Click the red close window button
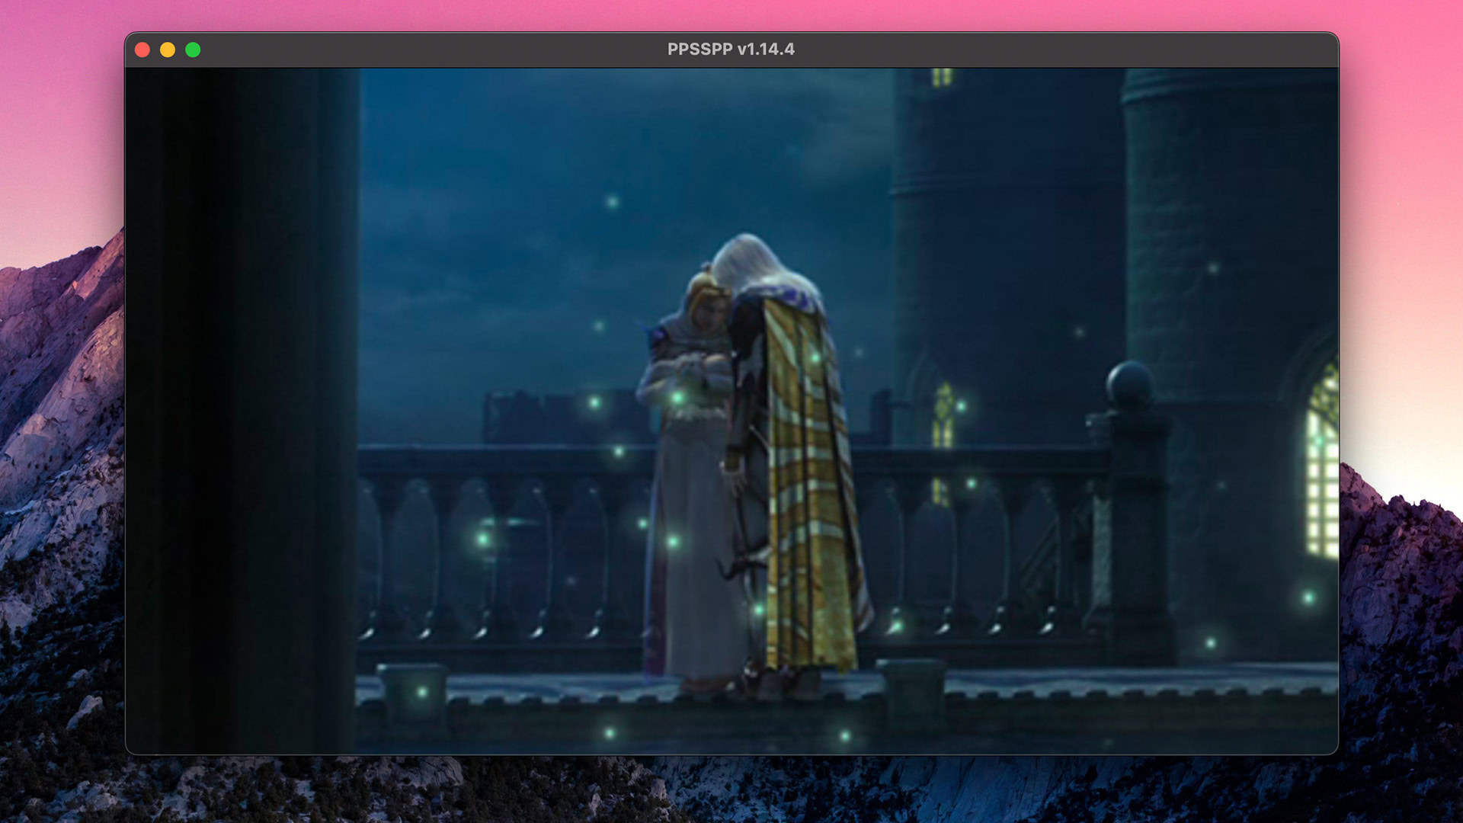 coord(142,50)
